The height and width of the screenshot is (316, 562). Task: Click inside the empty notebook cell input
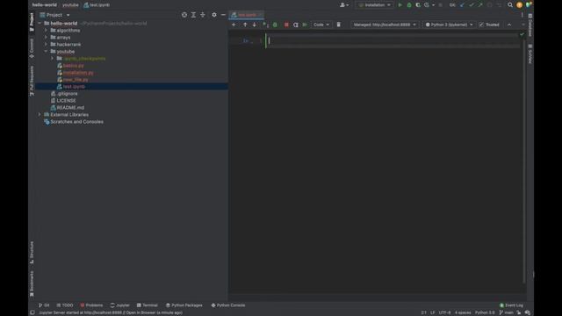coord(393,40)
